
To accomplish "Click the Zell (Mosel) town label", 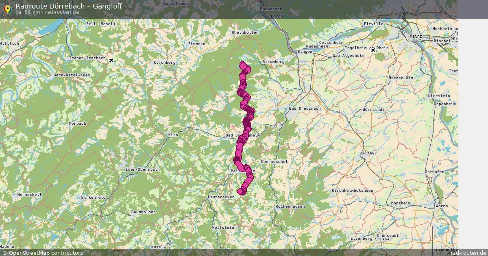I will pos(101,24).
